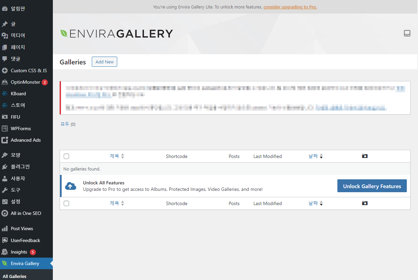This screenshot has height=280, width=418.
Task: Click the OptinMonster monster icon
Action: point(5,82)
